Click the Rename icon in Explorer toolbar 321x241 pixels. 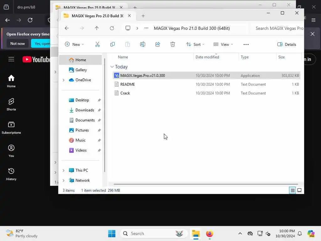(x=143, y=44)
